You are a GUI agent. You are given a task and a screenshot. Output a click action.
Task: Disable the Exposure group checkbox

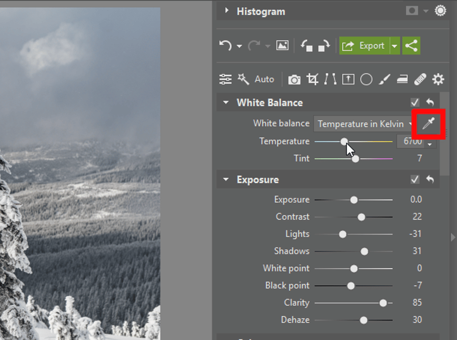pos(415,179)
